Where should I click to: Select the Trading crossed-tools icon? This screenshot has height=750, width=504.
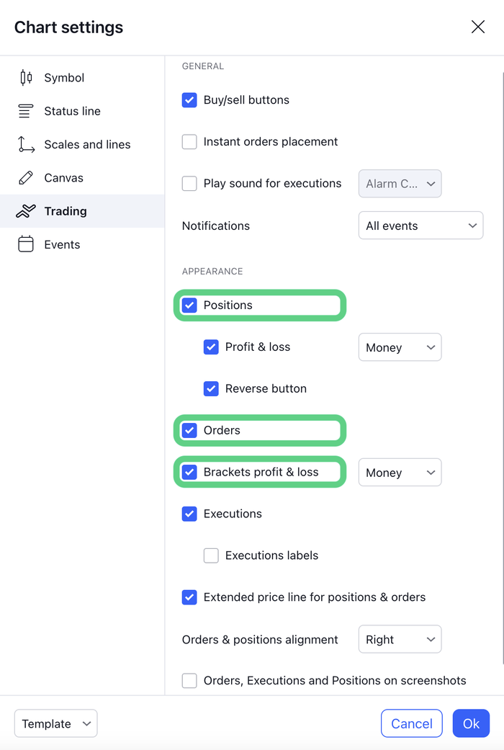coord(26,210)
